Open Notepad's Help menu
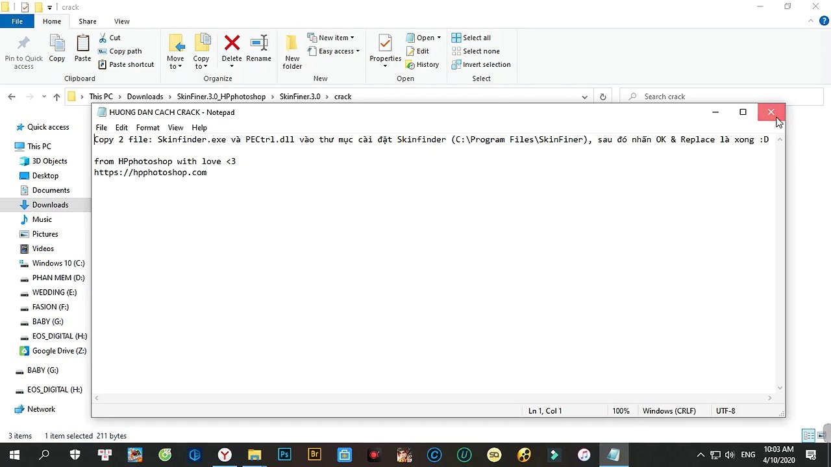Image resolution: width=831 pixels, height=467 pixels. click(x=199, y=128)
